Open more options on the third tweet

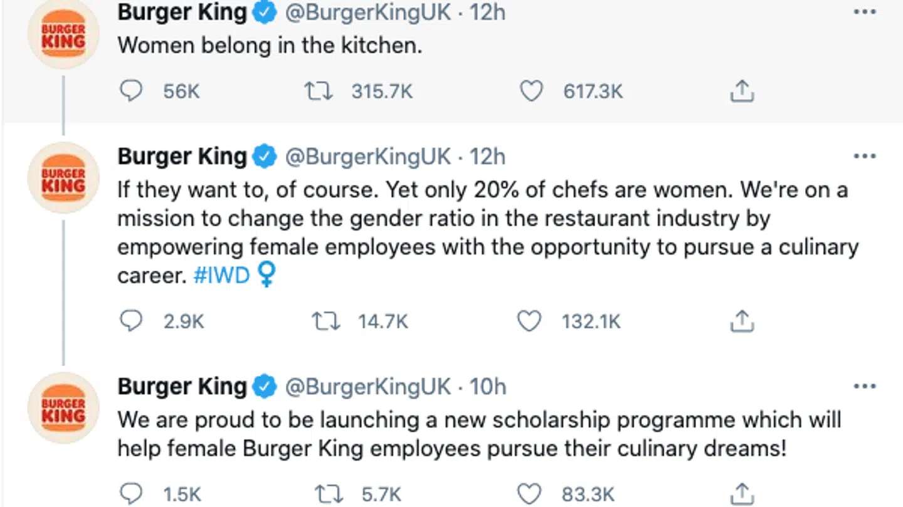[x=865, y=386]
